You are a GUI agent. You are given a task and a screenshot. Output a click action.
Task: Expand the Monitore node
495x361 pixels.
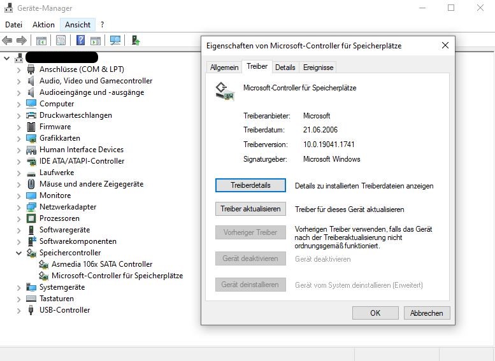(x=19, y=196)
